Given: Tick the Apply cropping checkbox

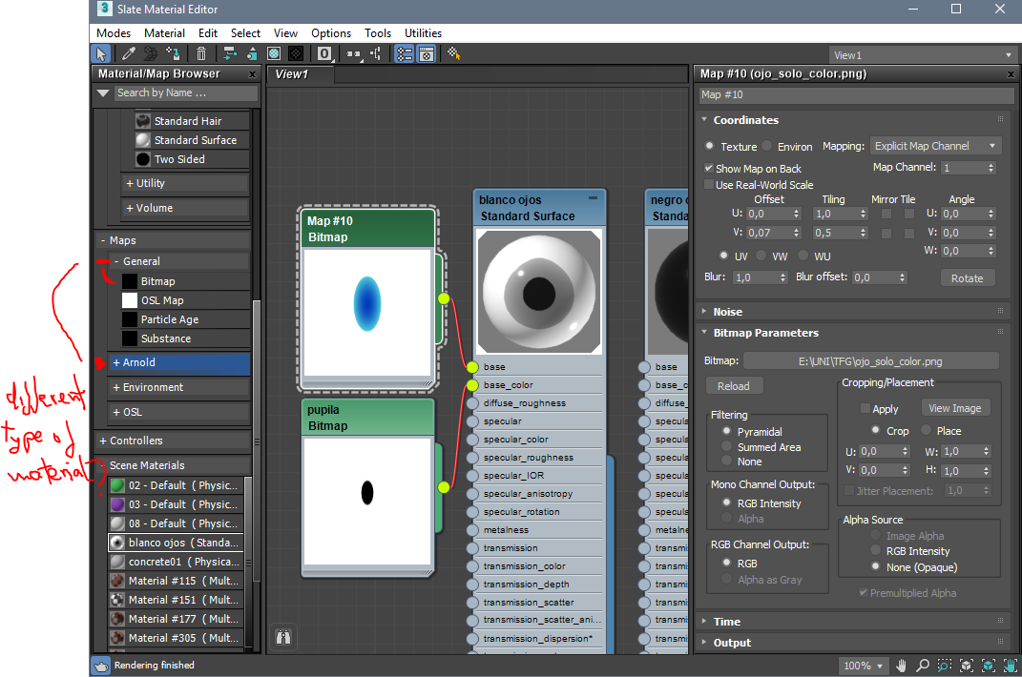Looking at the screenshot, I should 866,408.
